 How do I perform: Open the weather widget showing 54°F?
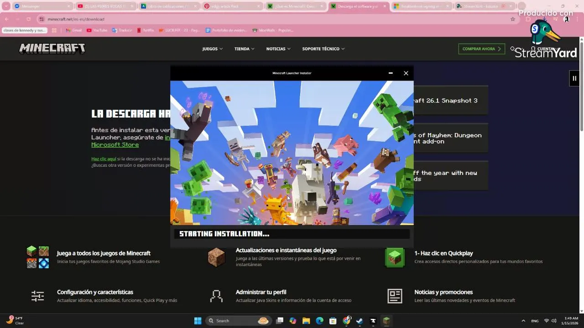point(15,321)
